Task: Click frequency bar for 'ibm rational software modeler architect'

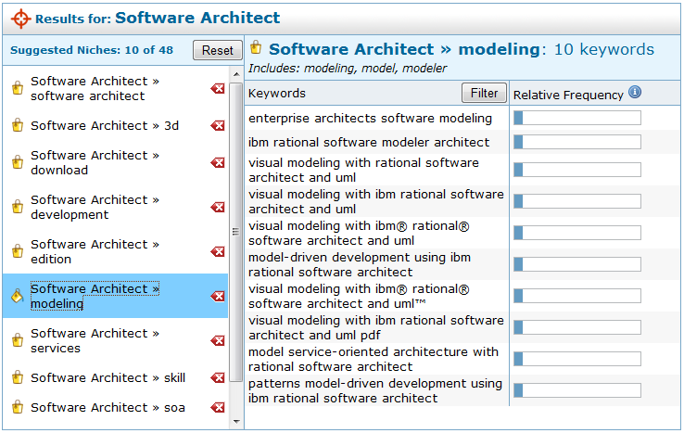Action: (577, 142)
